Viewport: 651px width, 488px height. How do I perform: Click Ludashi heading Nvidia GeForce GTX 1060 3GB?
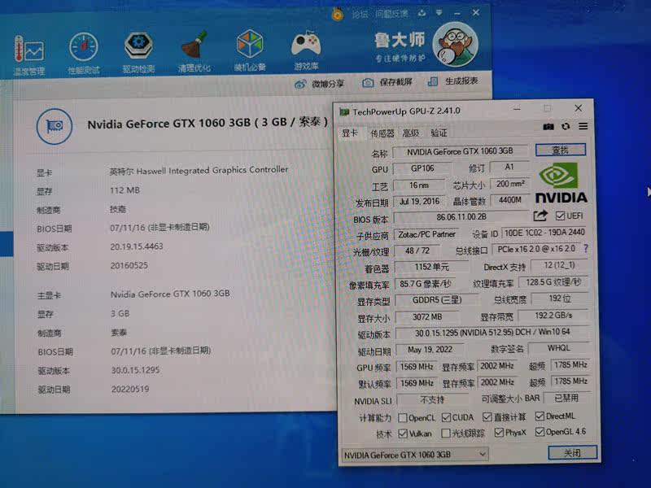(x=208, y=123)
